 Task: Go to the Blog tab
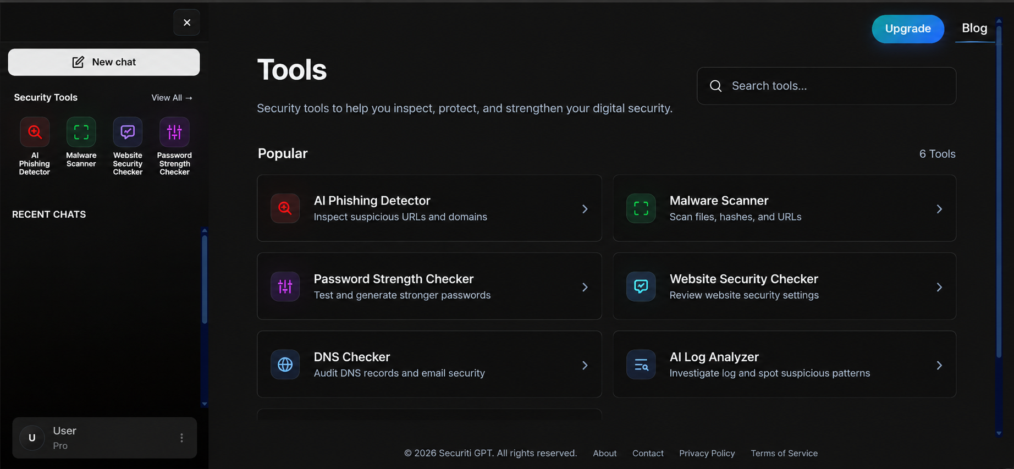click(974, 28)
